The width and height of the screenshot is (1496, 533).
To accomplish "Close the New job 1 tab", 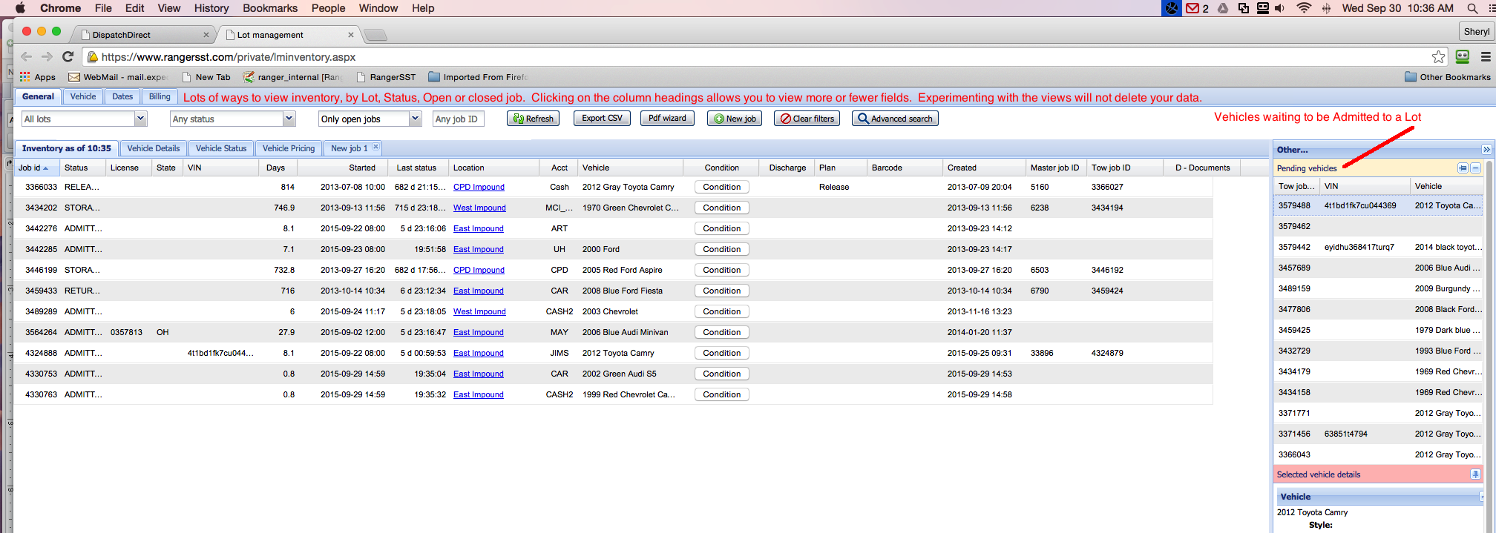I will 375,148.
